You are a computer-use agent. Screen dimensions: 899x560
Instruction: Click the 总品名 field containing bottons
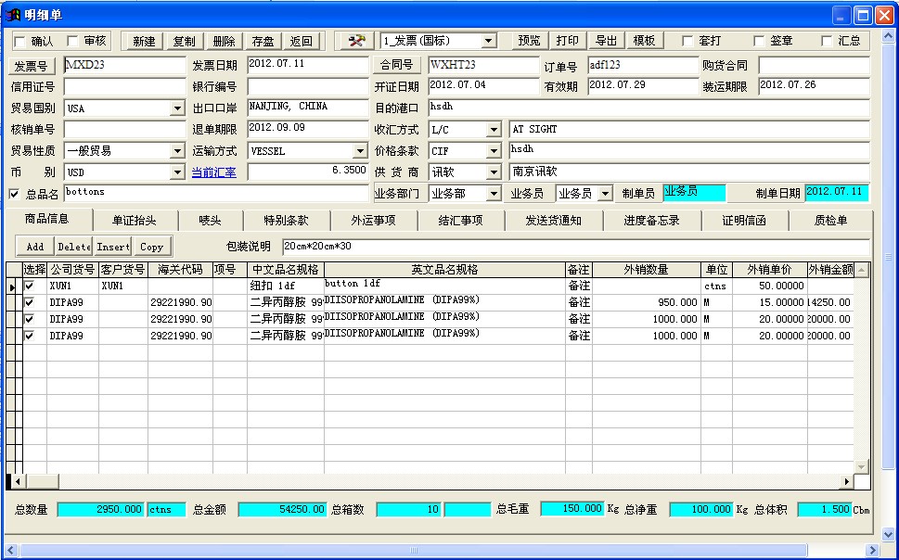coord(216,194)
